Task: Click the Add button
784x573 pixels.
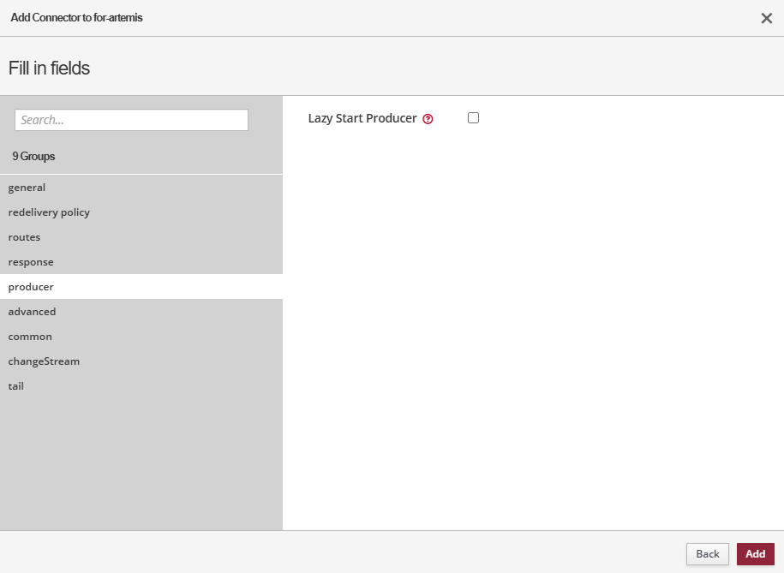Action: [755, 554]
